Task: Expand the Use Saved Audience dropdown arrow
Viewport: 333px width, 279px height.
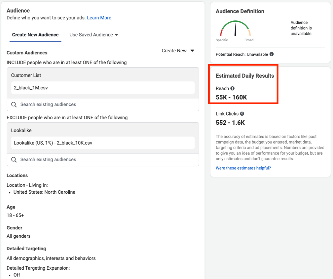Action: point(116,35)
